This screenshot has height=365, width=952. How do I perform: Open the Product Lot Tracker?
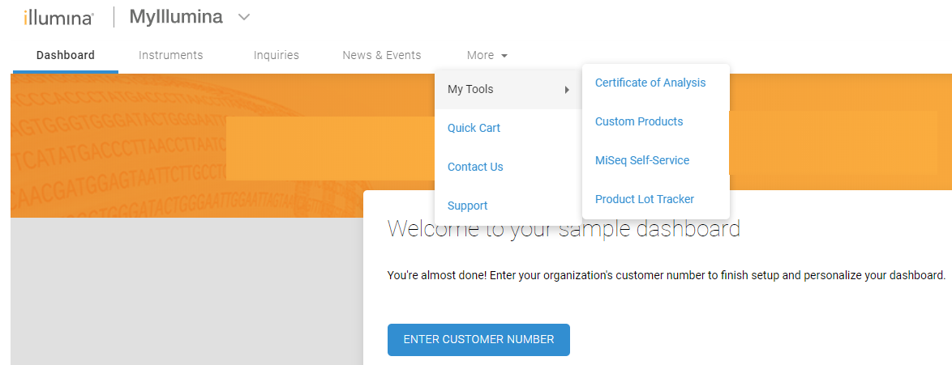click(645, 199)
